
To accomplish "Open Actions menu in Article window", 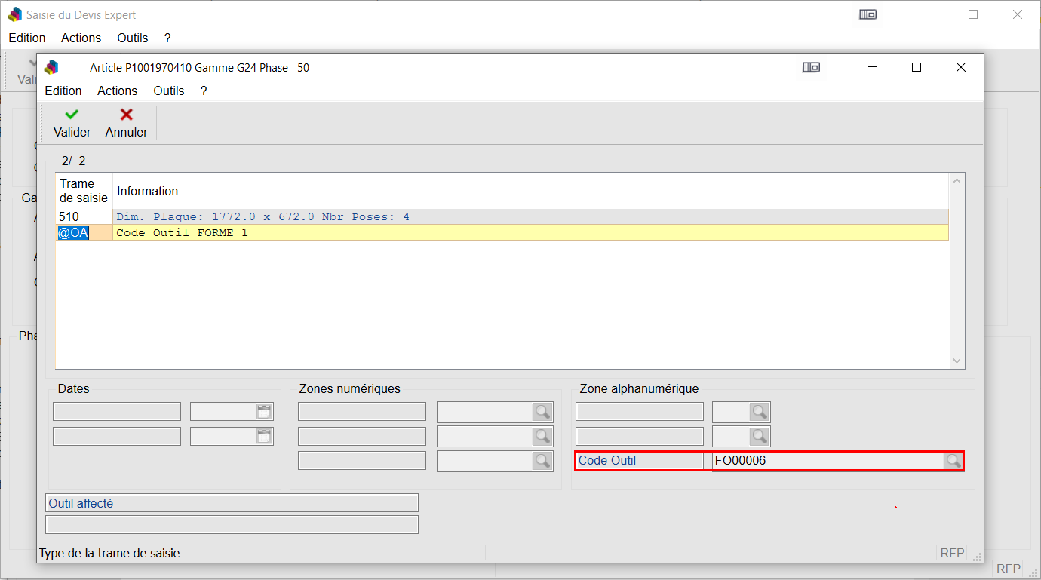I will pyautogui.click(x=117, y=91).
